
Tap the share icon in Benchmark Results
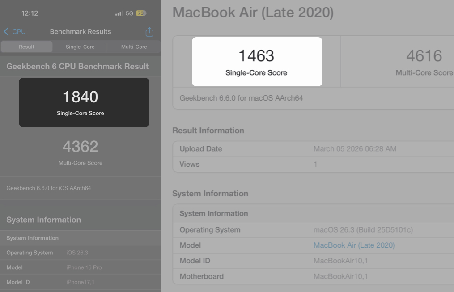(x=149, y=32)
